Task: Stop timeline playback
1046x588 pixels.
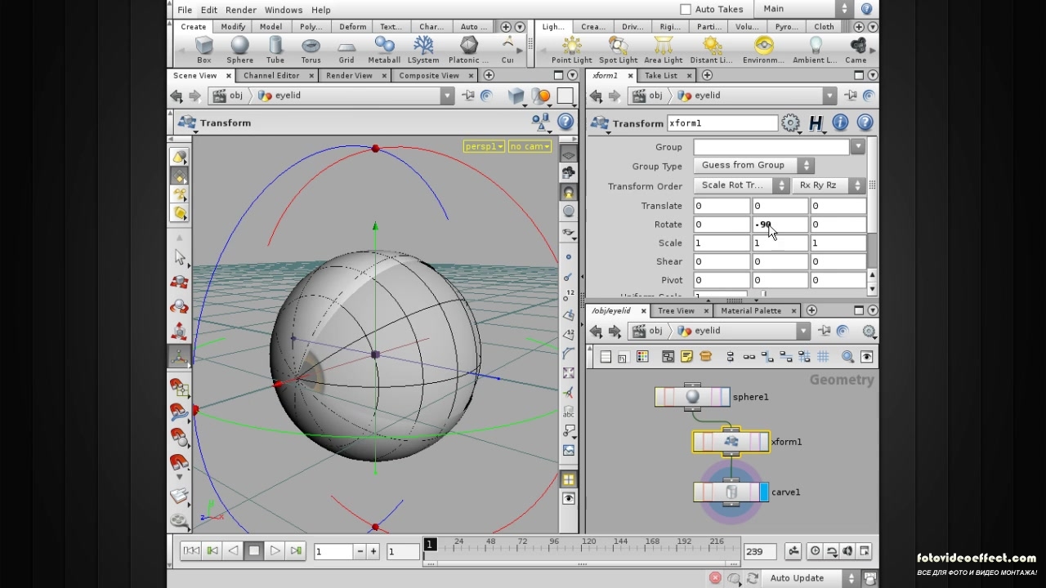Action: click(x=254, y=551)
